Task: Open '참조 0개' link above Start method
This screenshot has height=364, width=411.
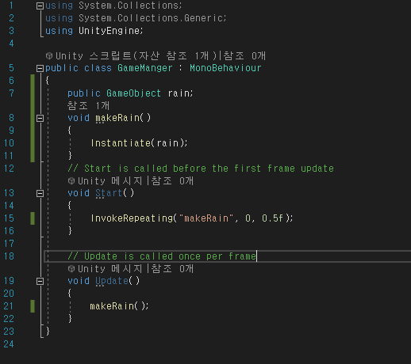Action: point(172,181)
